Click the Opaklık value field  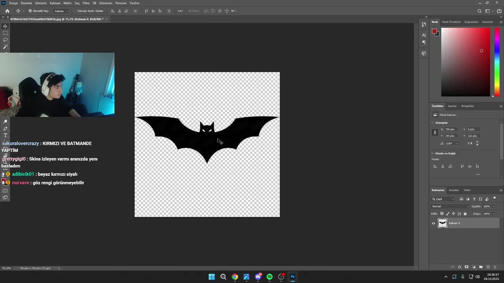click(487, 206)
